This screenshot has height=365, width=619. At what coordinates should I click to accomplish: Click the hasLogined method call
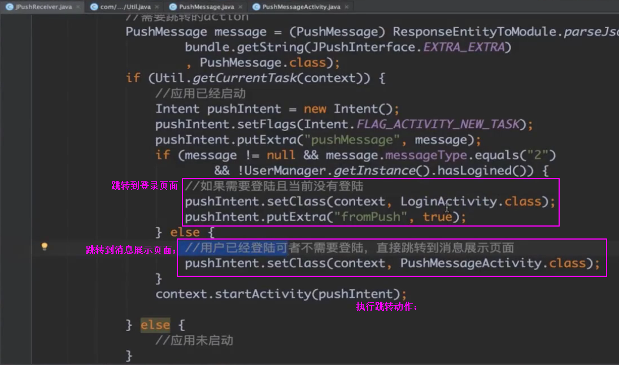(x=474, y=171)
